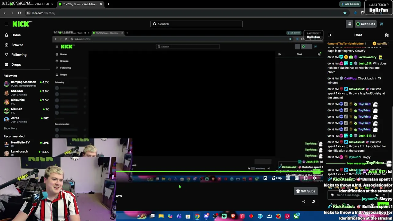Select The757cj Stream browser tab

pyautogui.click(x=80, y=4)
